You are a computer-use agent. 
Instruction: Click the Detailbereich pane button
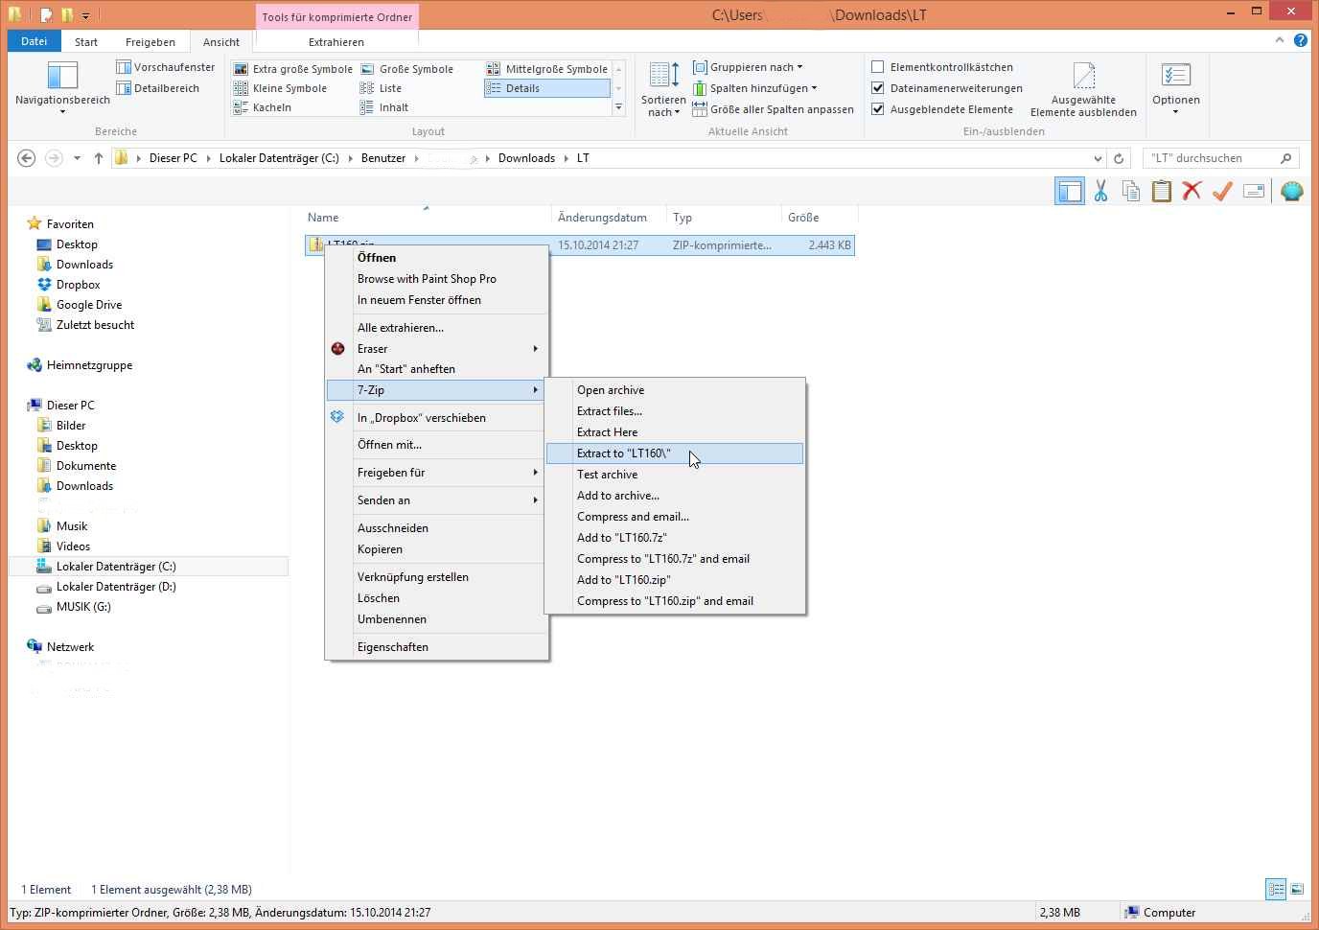[157, 88]
